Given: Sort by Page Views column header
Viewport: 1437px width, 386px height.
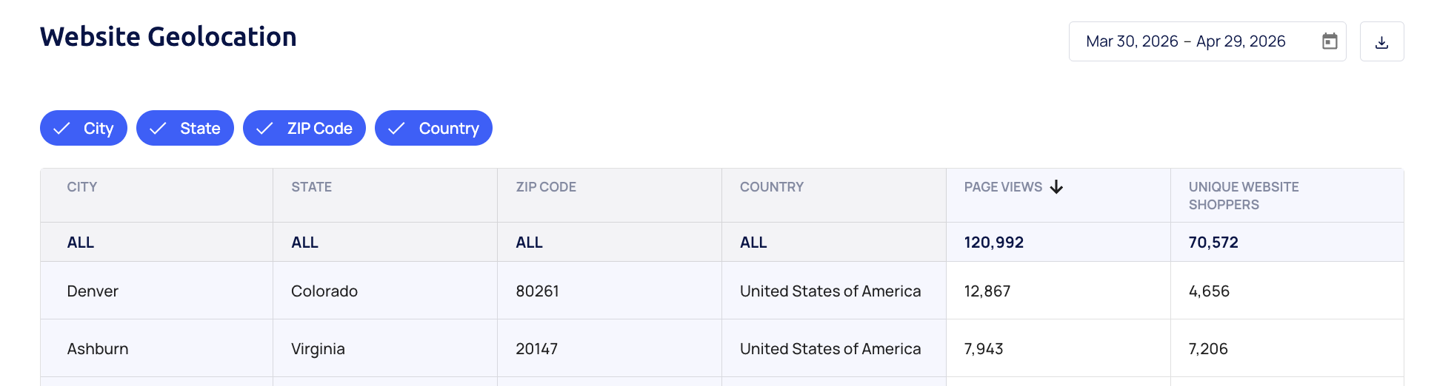Looking at the screenshot, I should pos(1003,187).
